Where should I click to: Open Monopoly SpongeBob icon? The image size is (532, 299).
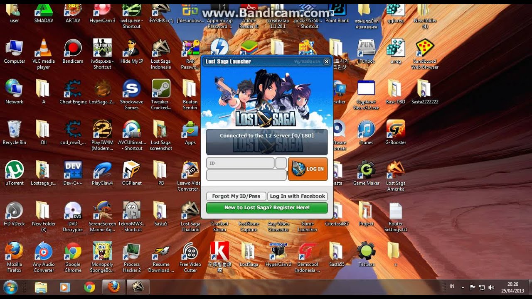click(102, 258)
